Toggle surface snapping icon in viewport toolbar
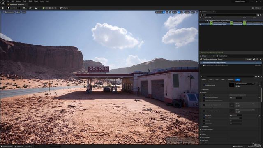The width and height of the screenshot is (263, 148). click(x=170, y=12)
